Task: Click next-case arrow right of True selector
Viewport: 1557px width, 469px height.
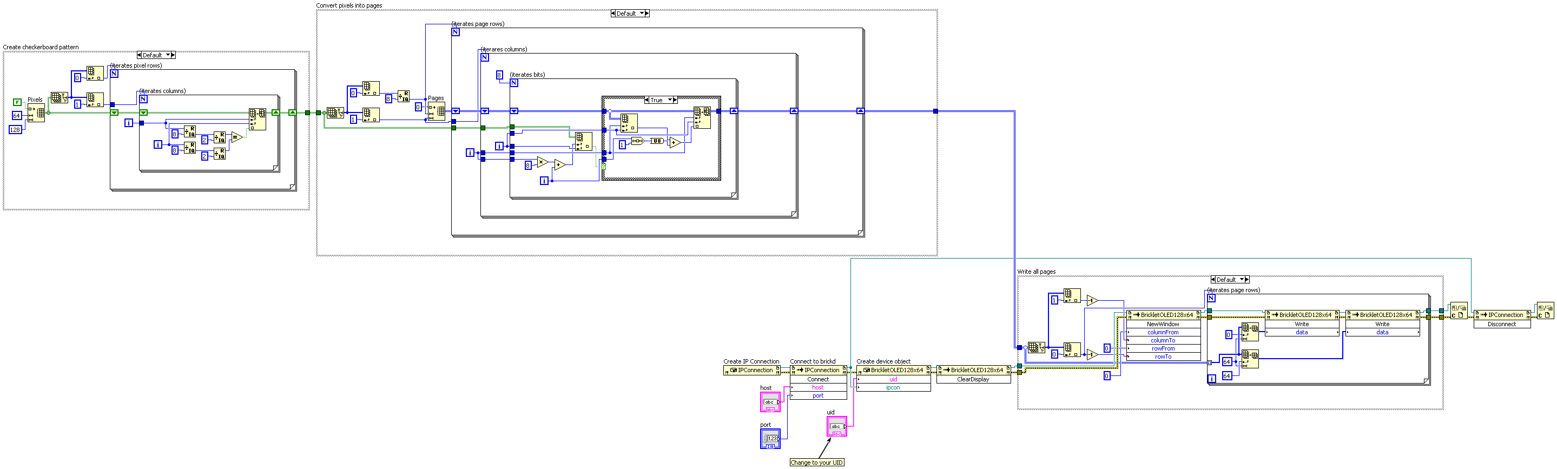Action: [x=675, y=100]
